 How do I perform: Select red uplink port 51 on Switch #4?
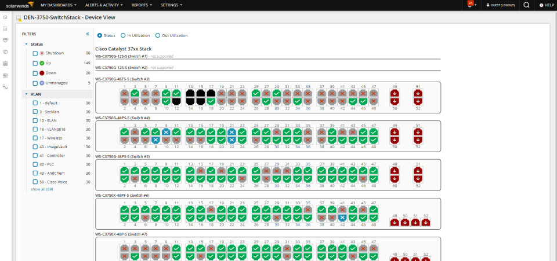418,132
